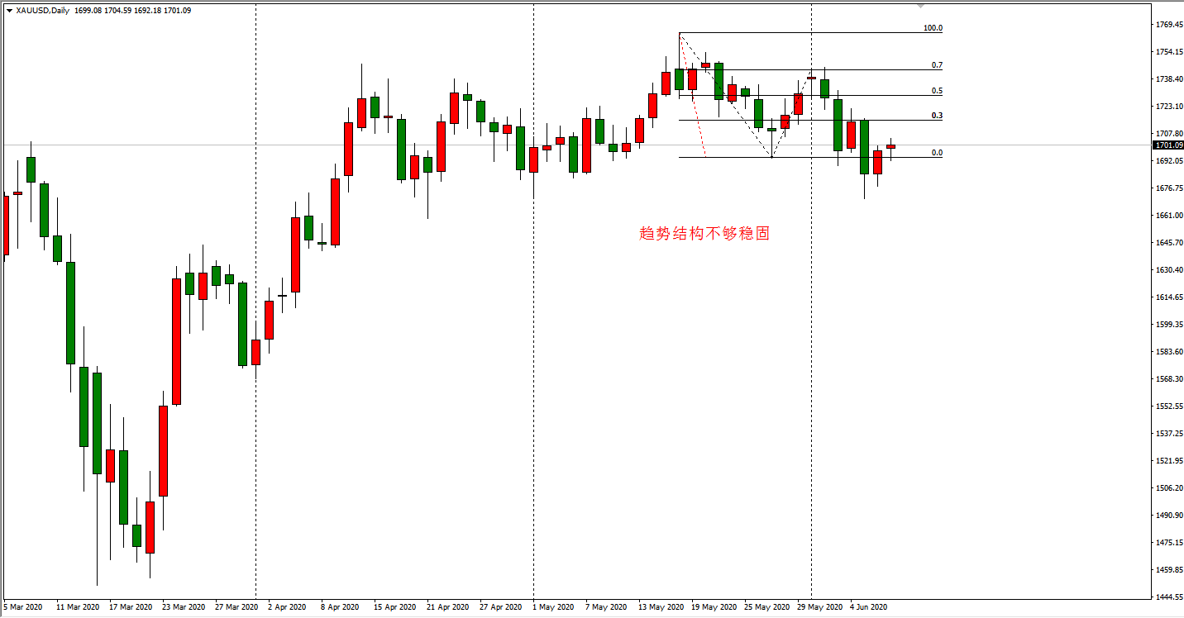Click the 15 Apr 2020 date label
The width and height of the screenshot is (1184, 618).
click(x=394, y=607)
